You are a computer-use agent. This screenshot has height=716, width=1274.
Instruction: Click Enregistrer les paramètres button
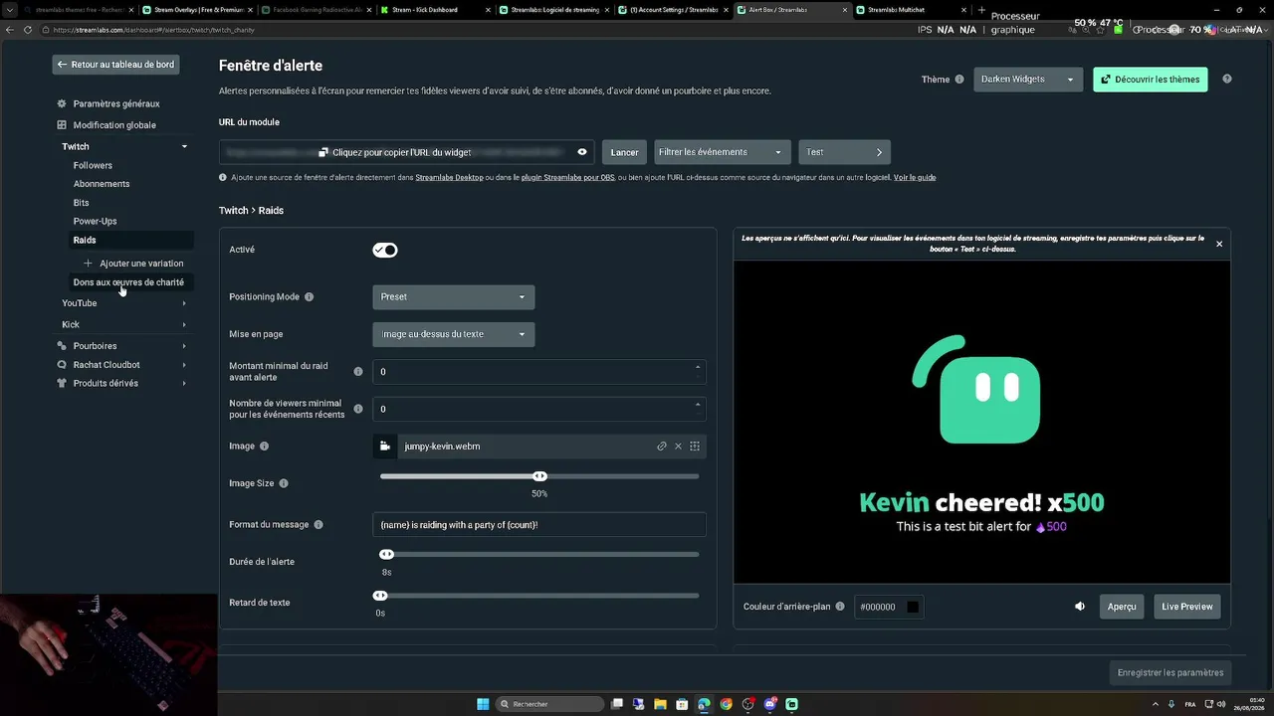1170,673
